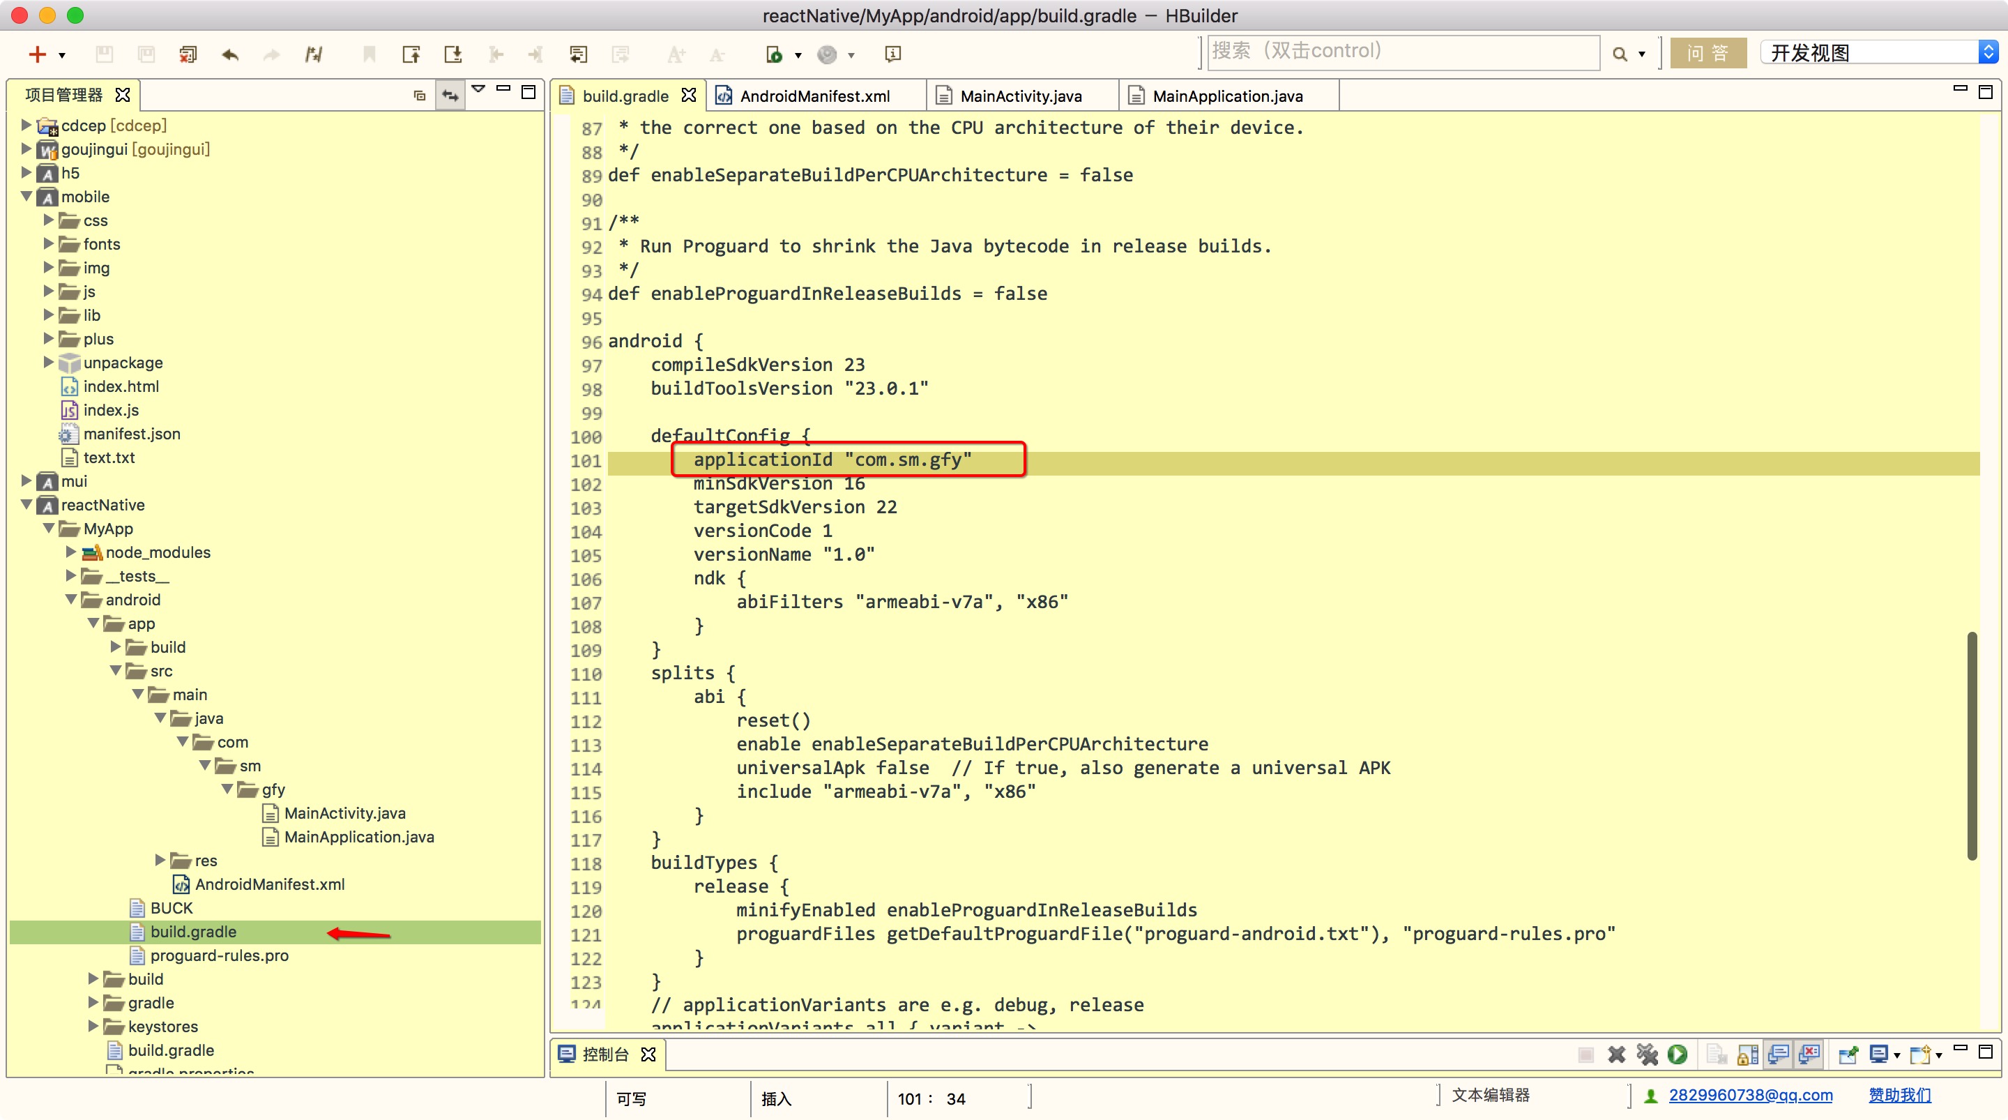Expand the keystores folder
Image resolution: width=2008 pixels, height=1120 pixels.
click(x=93, y=1026)
